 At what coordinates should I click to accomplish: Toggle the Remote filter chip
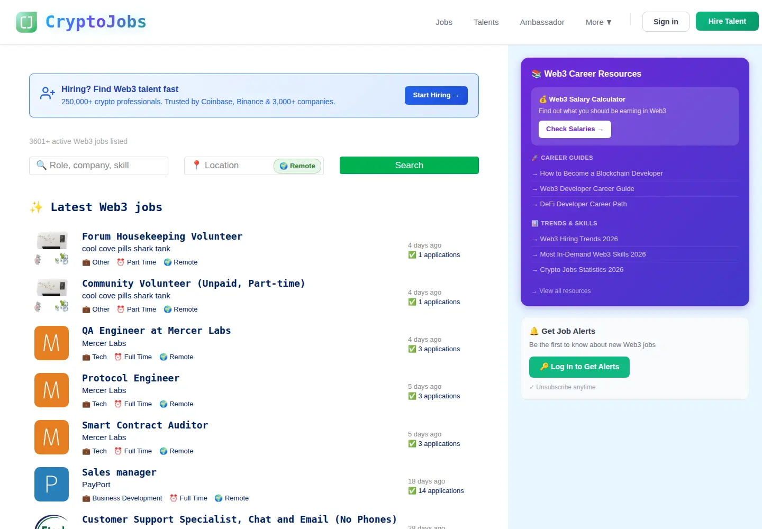point(297,166)
